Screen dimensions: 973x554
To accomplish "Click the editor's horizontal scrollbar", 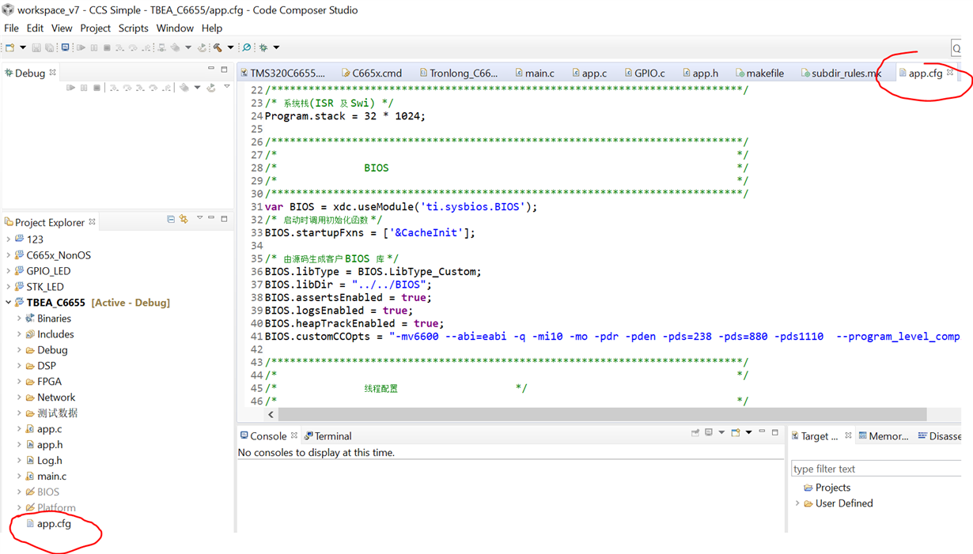I will (x=601, y=414).
